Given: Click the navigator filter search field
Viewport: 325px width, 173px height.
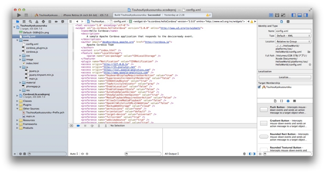Looking at the screenshot, I should 47,154.
